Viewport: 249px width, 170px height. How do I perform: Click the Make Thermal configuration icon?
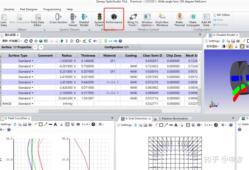click(x=179, y=20)
